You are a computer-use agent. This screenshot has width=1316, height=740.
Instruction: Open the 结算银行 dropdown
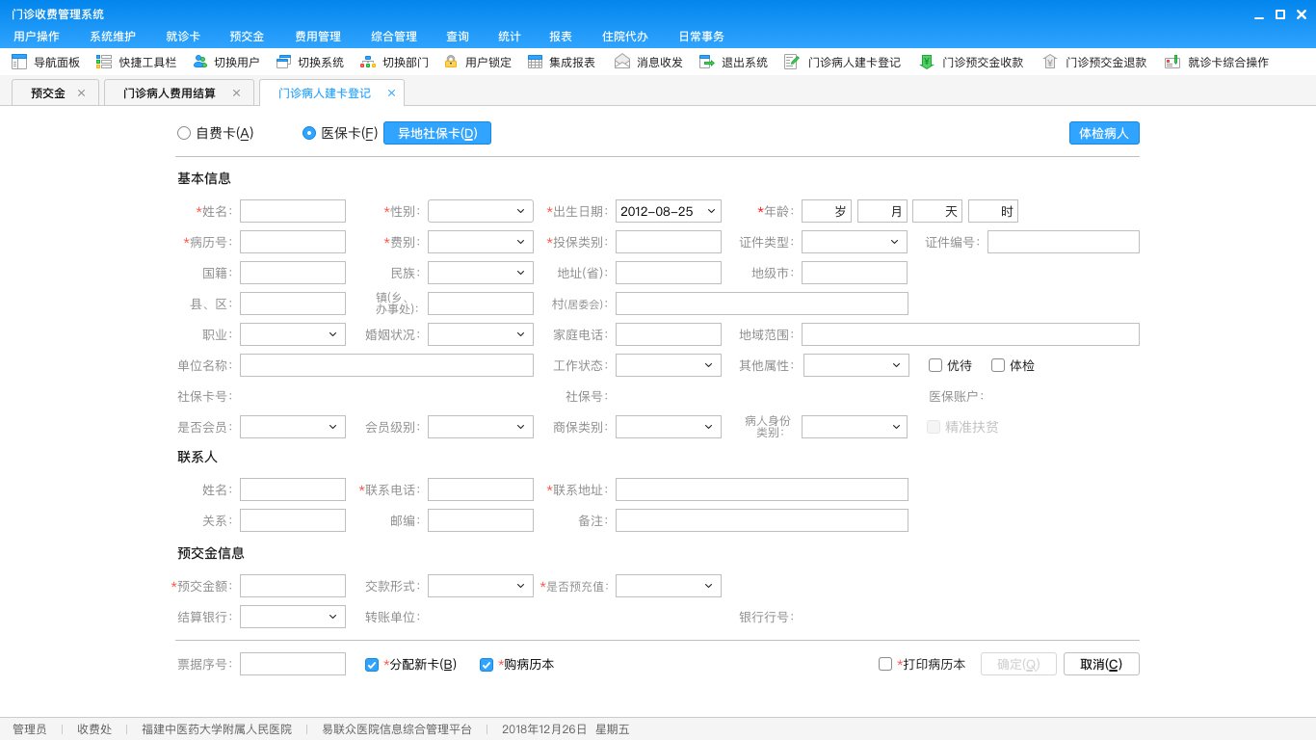pos(293,617)
